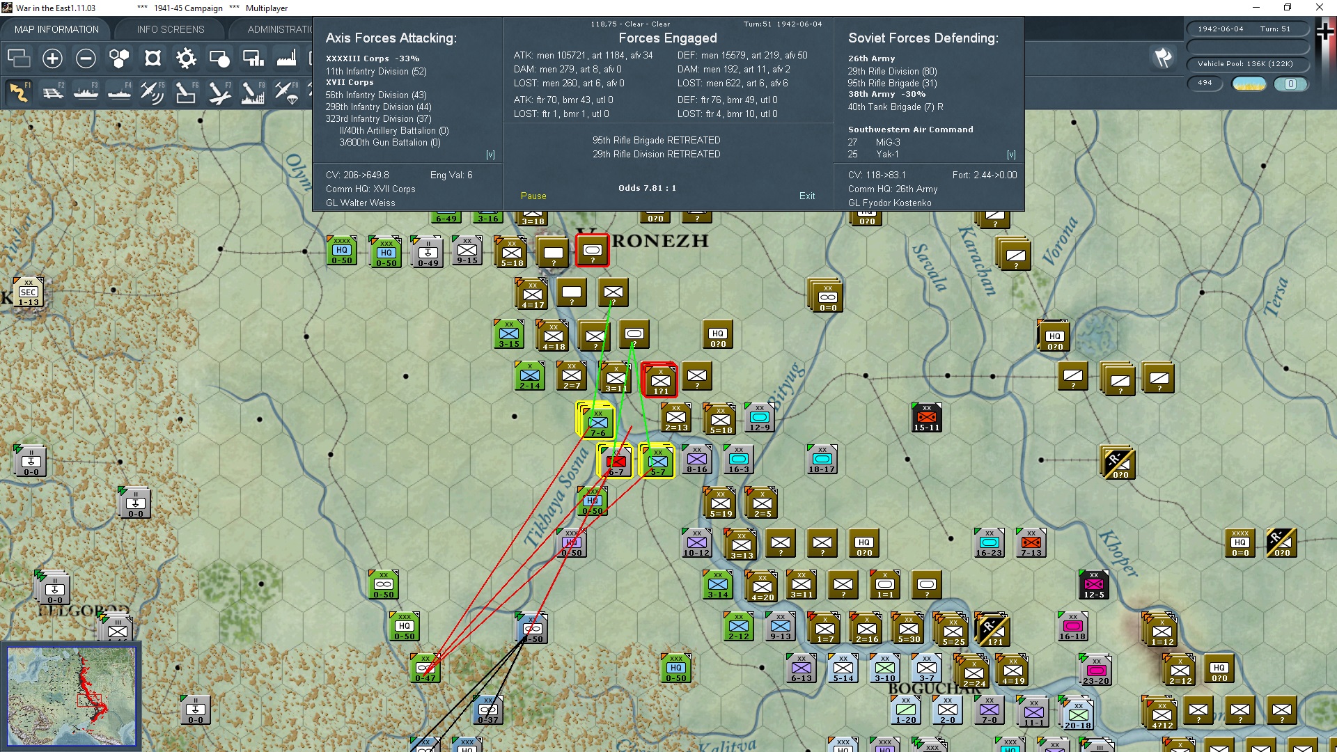1337x752 pixels.
Task: Select the black 12-5 unit counter
Action: tap(1094, 585)
